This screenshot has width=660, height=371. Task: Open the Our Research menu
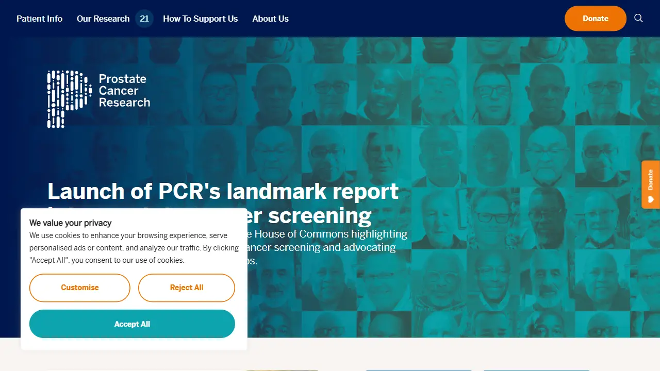click(103, 19)
